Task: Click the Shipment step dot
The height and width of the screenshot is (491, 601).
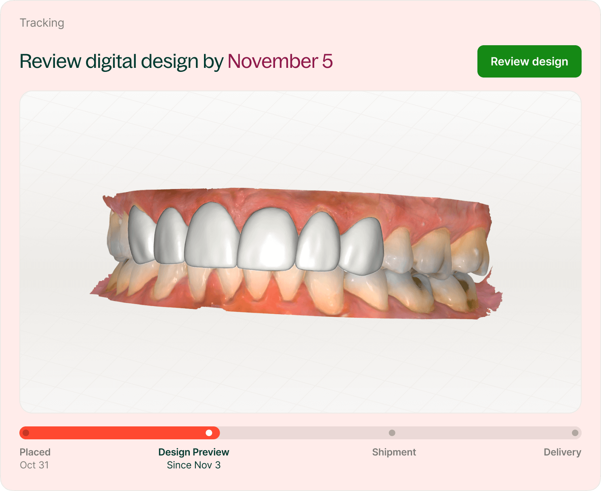Action: coord(392,433)
